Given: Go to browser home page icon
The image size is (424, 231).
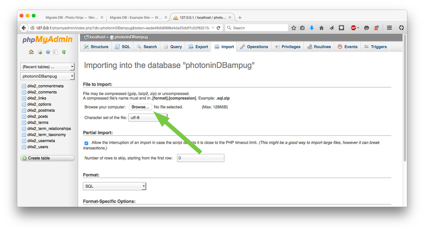Looking at the screenshot, I should [321, 28].
